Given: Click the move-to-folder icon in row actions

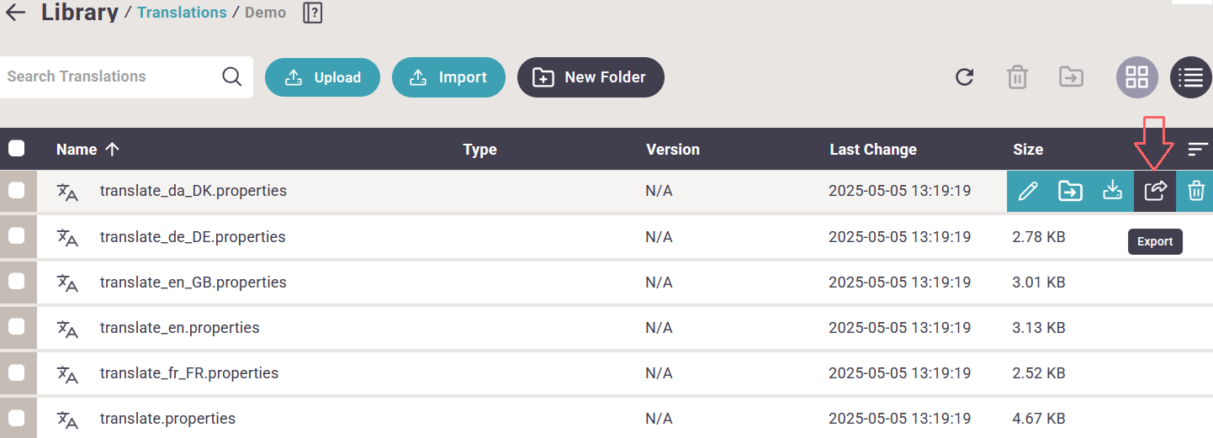Looking at the screenshot, I should 1070,191.
